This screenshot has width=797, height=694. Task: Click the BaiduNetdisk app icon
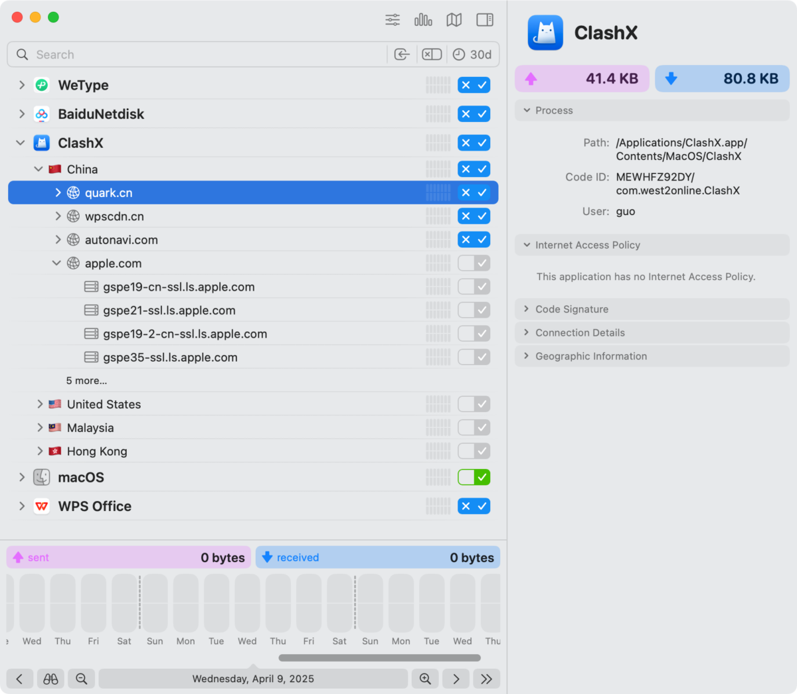pyautogui.click(x=42, y=114)
